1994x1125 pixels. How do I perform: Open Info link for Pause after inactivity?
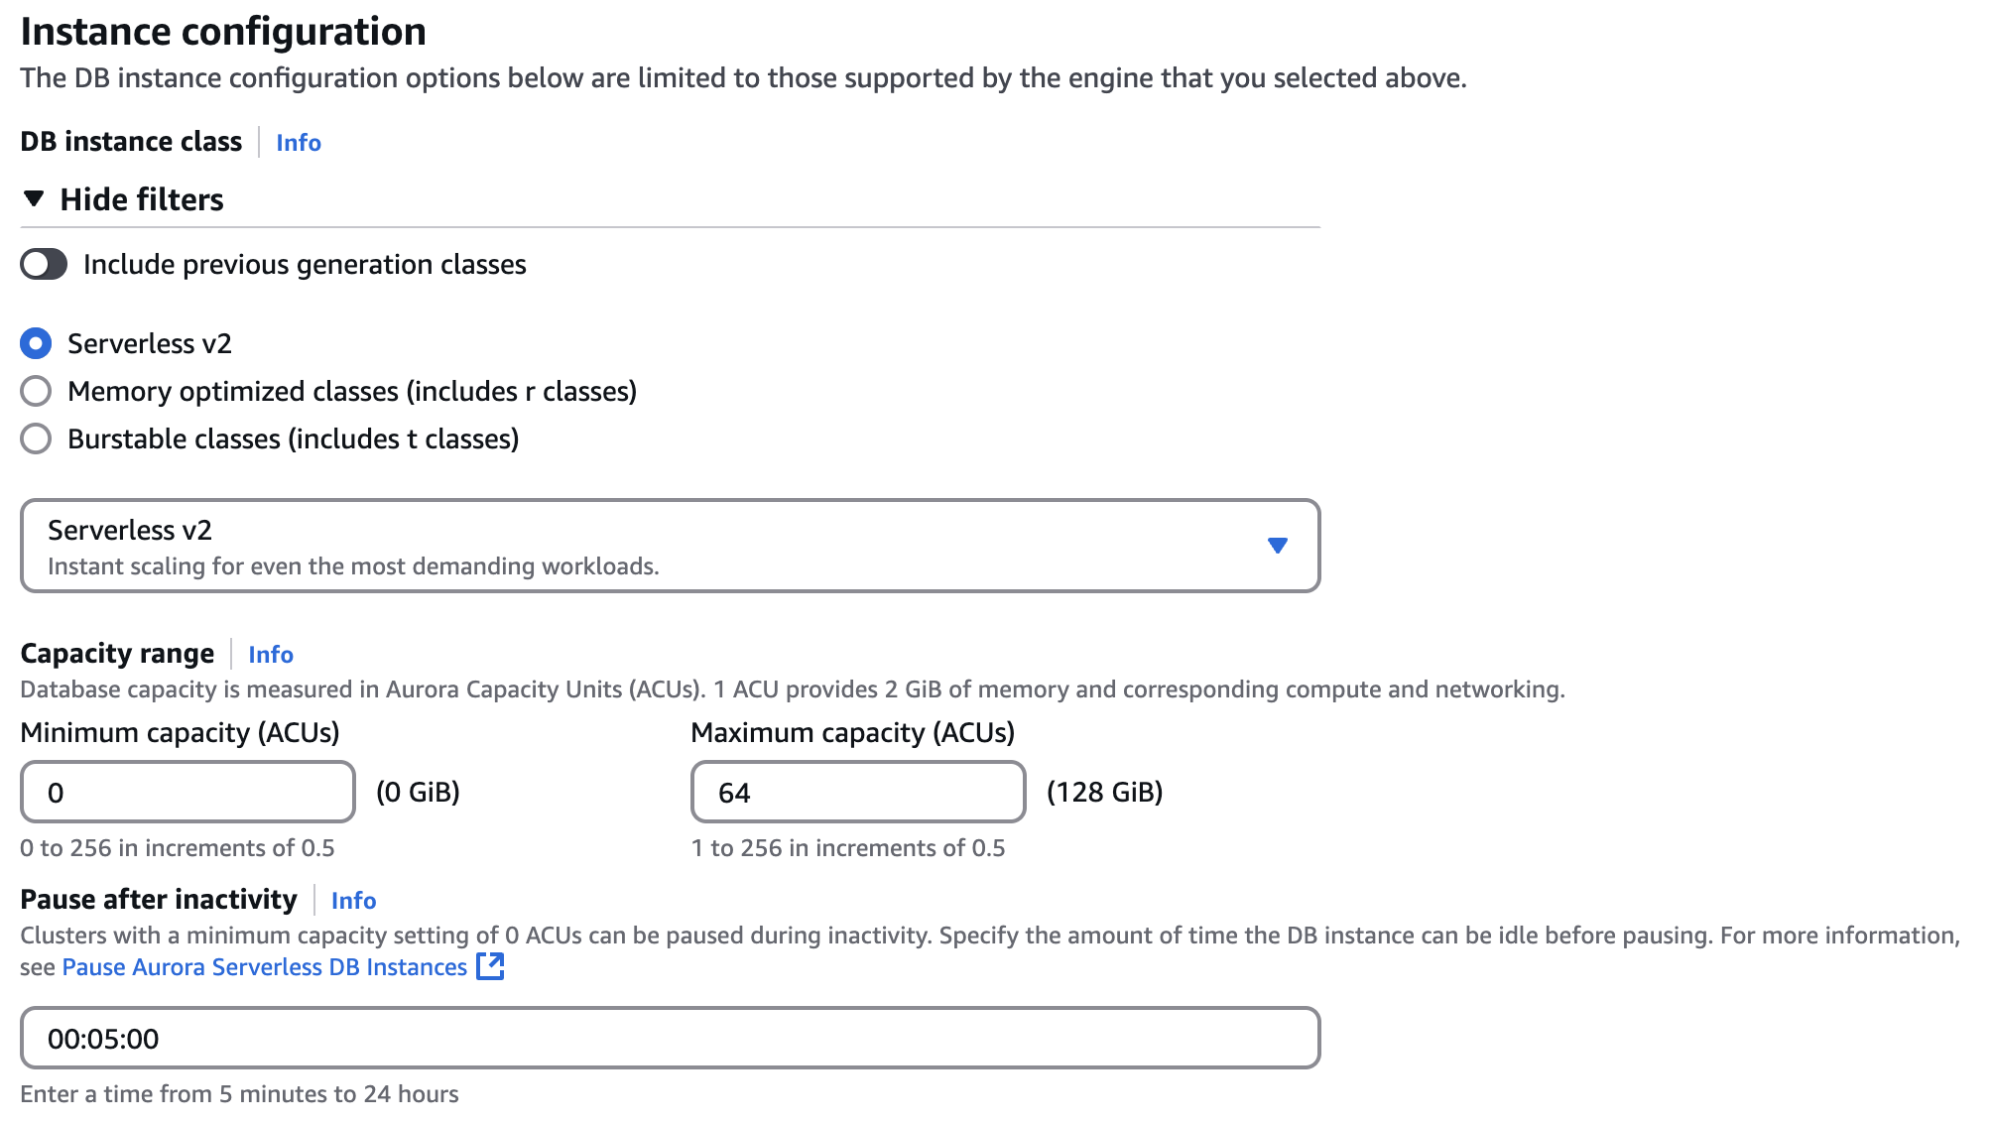(x=353, y=901)
